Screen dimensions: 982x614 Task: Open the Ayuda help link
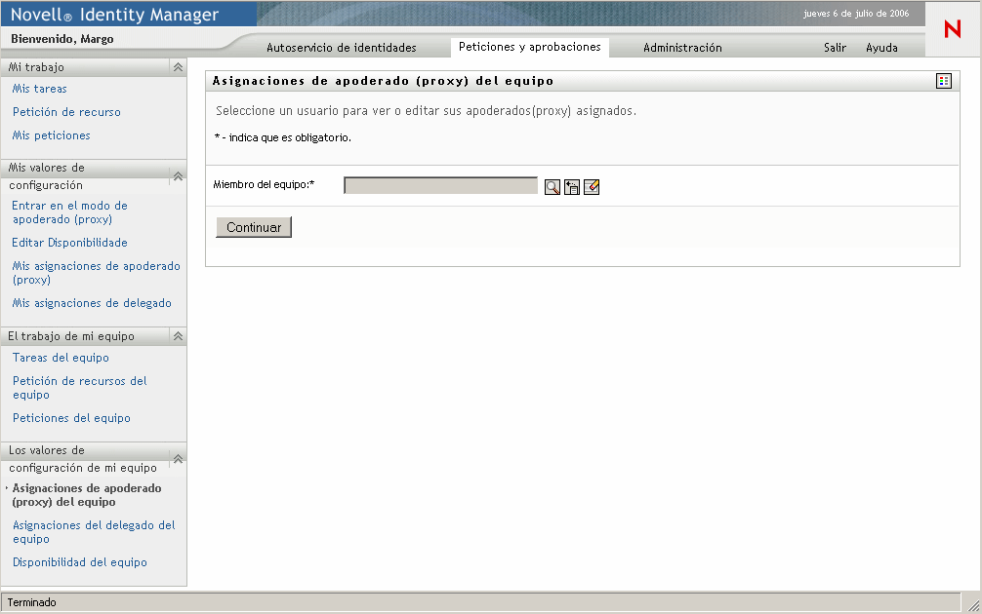(x=881, y=48)
